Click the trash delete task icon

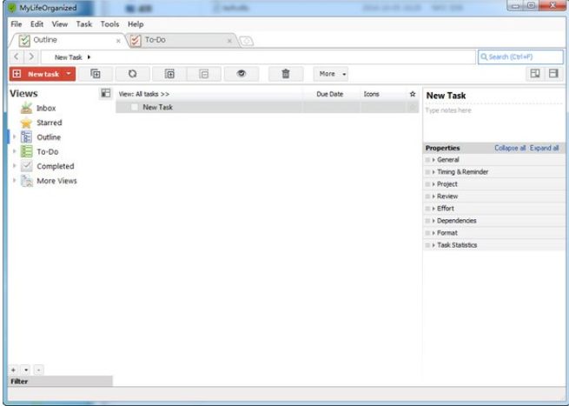(286, 74)
